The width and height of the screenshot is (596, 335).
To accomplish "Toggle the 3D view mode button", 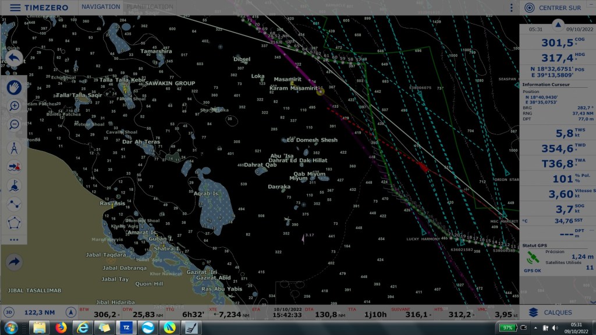I will pos(9,312).
